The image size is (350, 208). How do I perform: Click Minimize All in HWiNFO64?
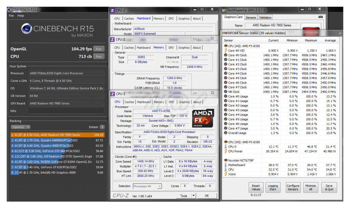click(x=310, y=187)
